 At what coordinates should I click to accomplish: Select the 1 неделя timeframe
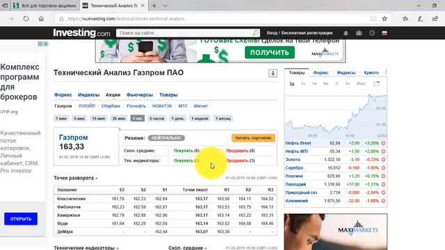(200, 119)
